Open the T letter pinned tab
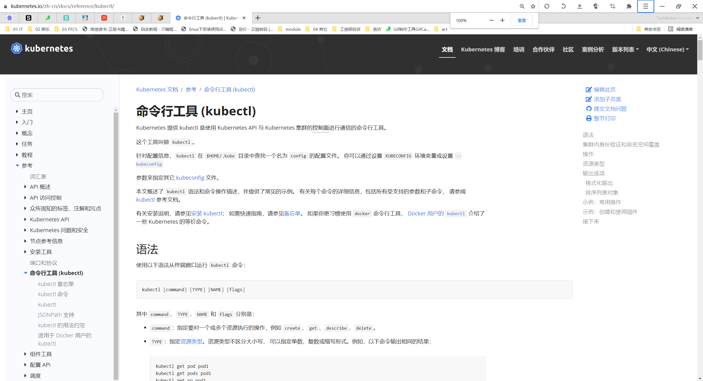 123,18
